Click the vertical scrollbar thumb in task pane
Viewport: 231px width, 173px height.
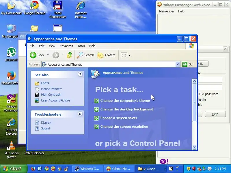194,103
